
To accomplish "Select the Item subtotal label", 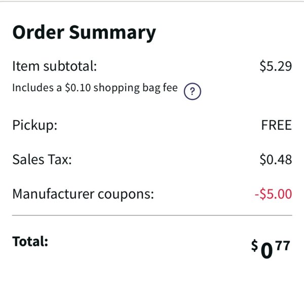I will [55, 66].
